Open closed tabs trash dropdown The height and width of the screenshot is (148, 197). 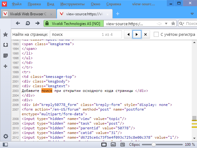192,14
